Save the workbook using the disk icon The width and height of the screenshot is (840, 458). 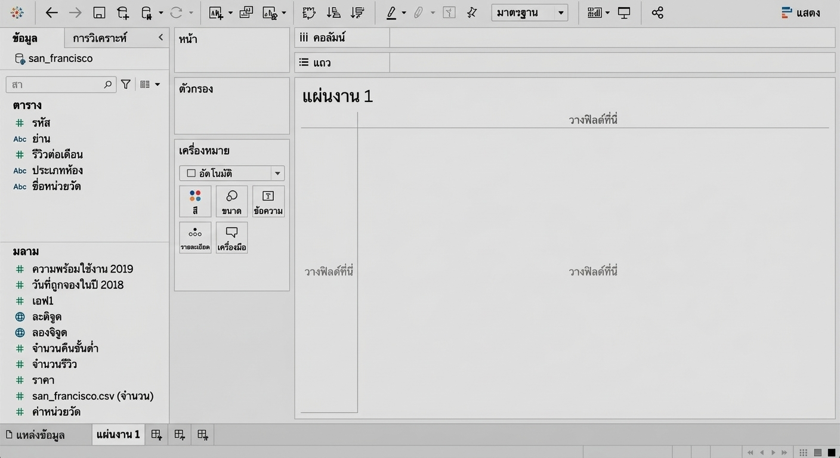(x=100, y=13)
